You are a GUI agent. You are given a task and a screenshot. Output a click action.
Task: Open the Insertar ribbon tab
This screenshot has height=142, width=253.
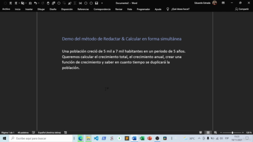29,9
